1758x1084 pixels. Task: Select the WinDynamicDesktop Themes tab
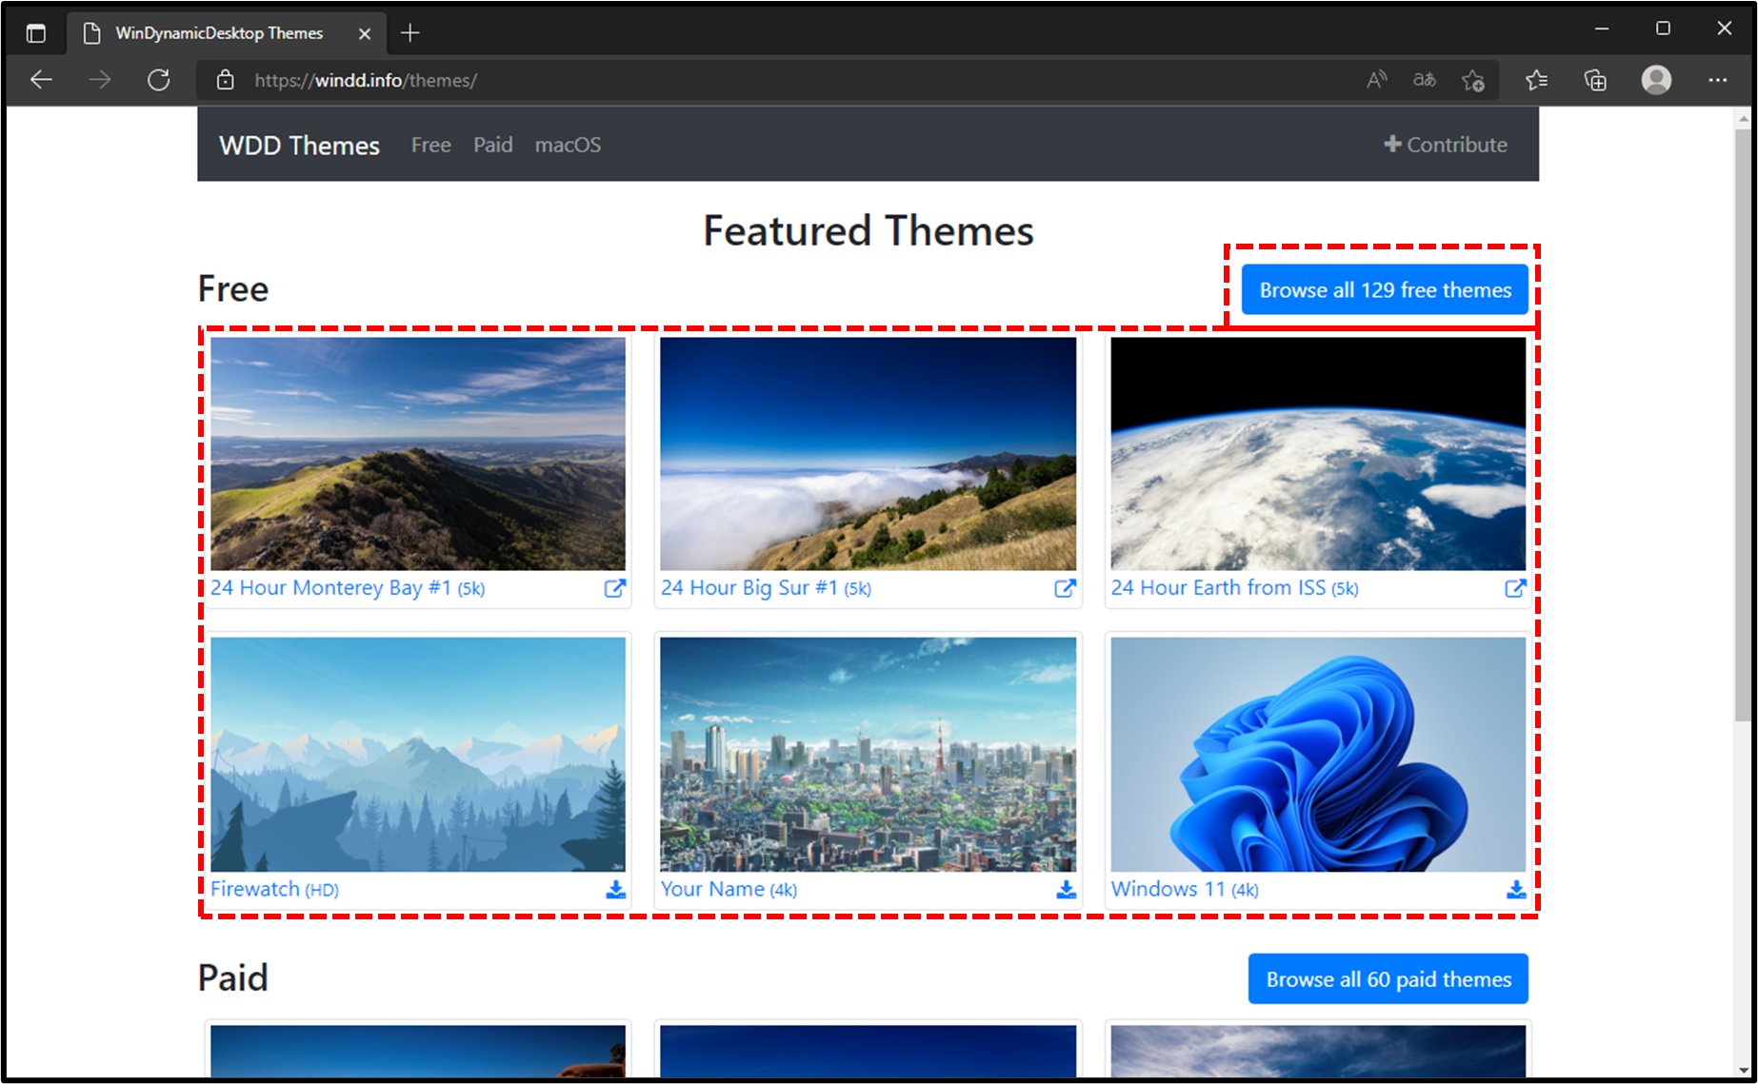click(227, 33)
